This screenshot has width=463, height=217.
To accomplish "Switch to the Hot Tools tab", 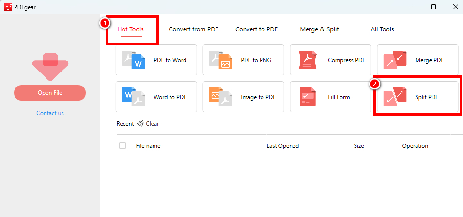I will point(130,29).
